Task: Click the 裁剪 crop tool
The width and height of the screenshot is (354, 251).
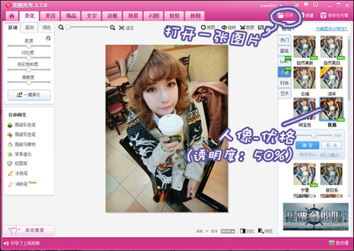Action: pos(247,28)
